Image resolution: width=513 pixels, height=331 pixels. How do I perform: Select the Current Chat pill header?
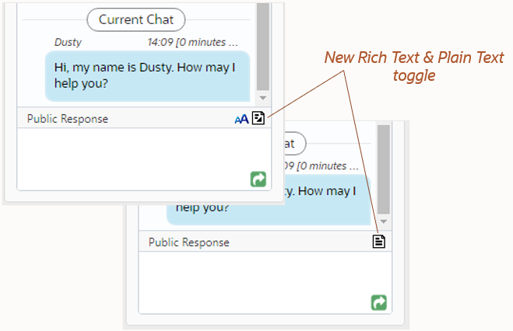(136, 19)
